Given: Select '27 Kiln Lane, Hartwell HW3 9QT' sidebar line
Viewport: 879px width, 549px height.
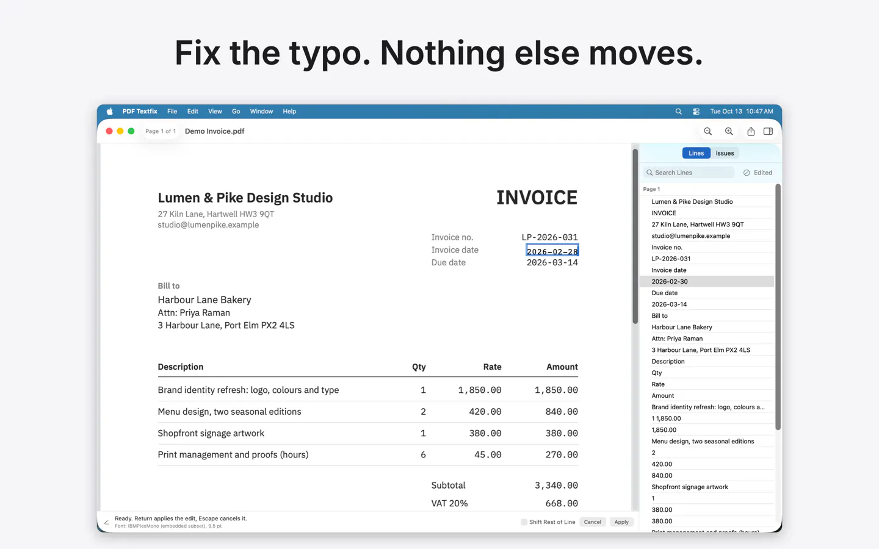Looking at the screenshot, I should click(x=707, y=224).
